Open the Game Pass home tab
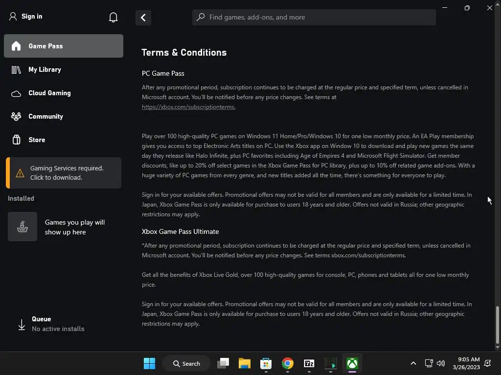The height and width of the screenshot is (375, 501). (64, 46)
